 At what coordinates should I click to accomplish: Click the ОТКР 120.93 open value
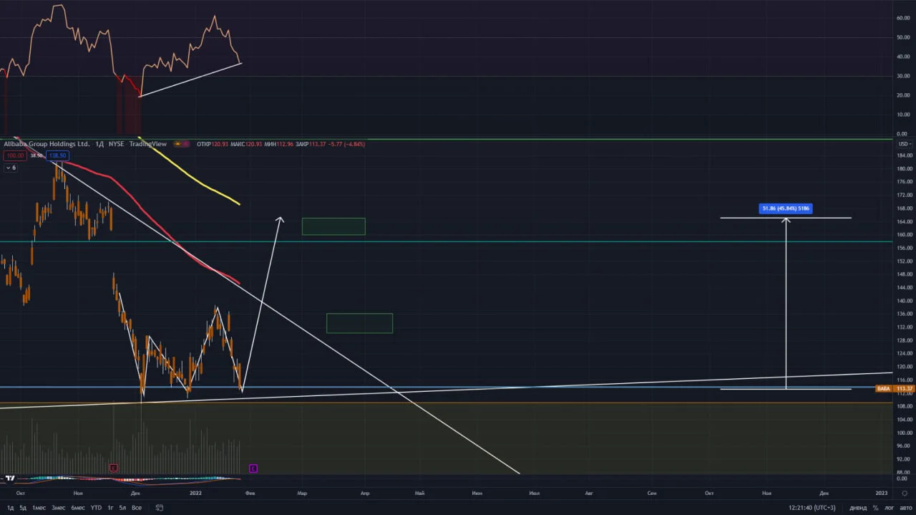pos(212,144)
